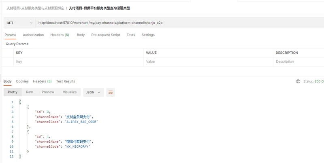This screenshot has width=324, height=163.
Task: Open the Pre-request Script tab
Action: [106, 35]
